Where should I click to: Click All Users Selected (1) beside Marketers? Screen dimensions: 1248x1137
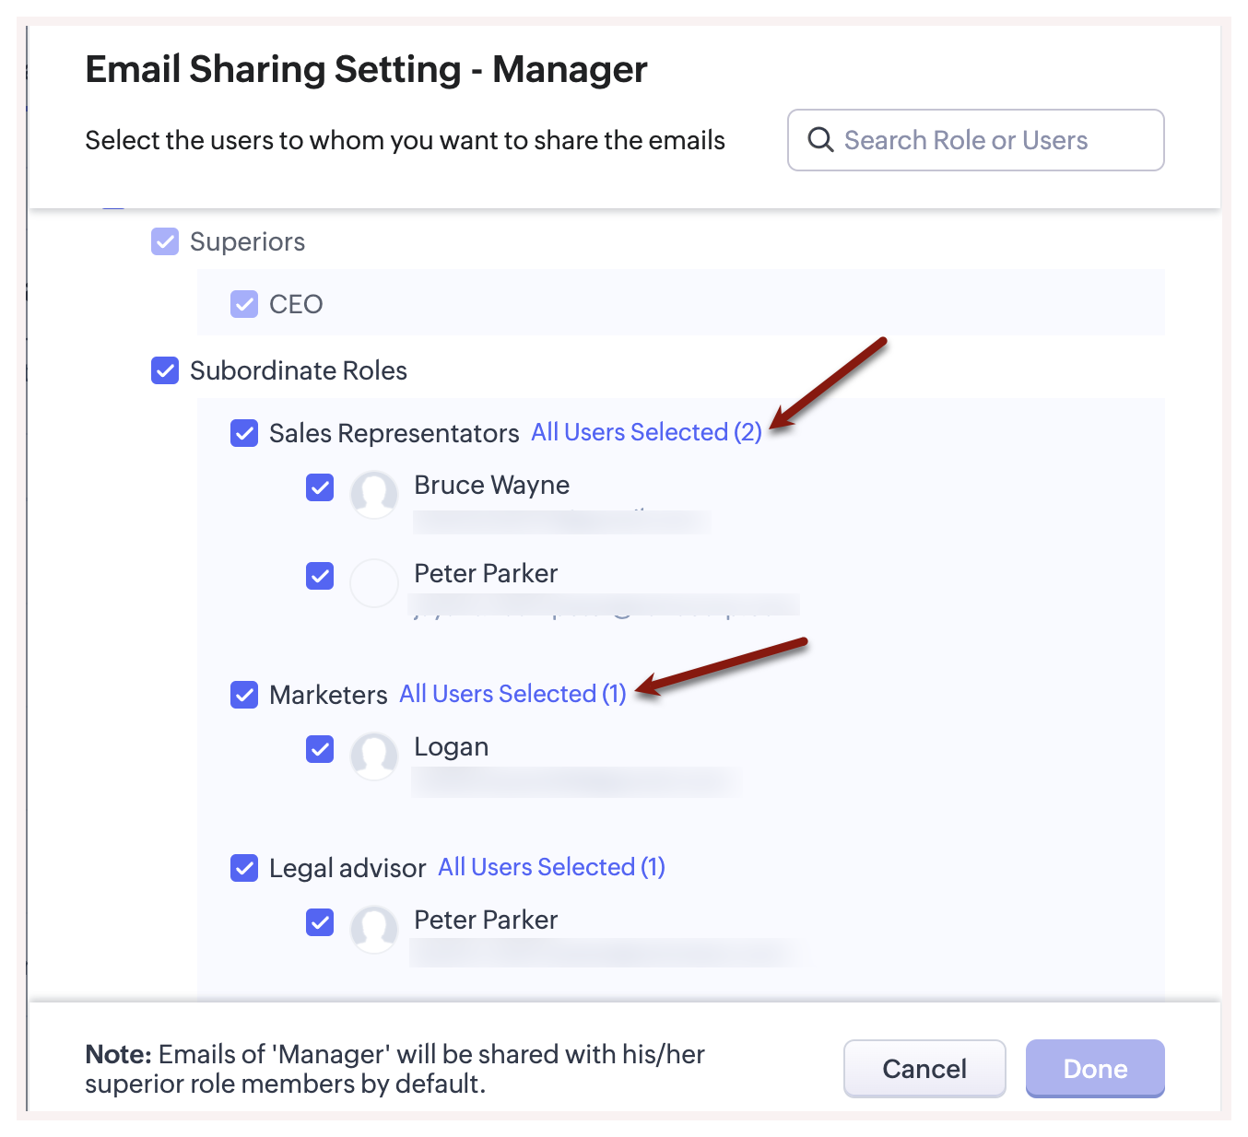click(x=512, y=694)
